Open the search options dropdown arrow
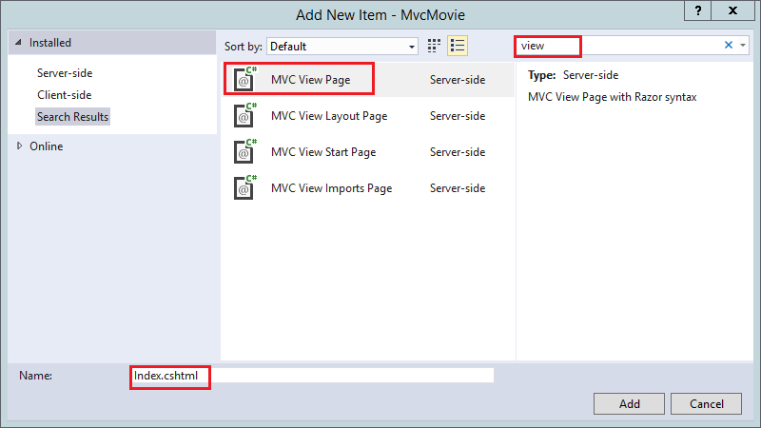 743,45
